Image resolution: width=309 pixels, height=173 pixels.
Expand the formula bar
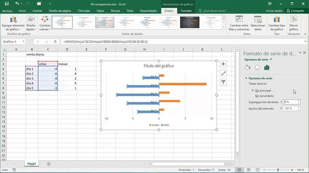pyautogui.click(x=305, y=42)
